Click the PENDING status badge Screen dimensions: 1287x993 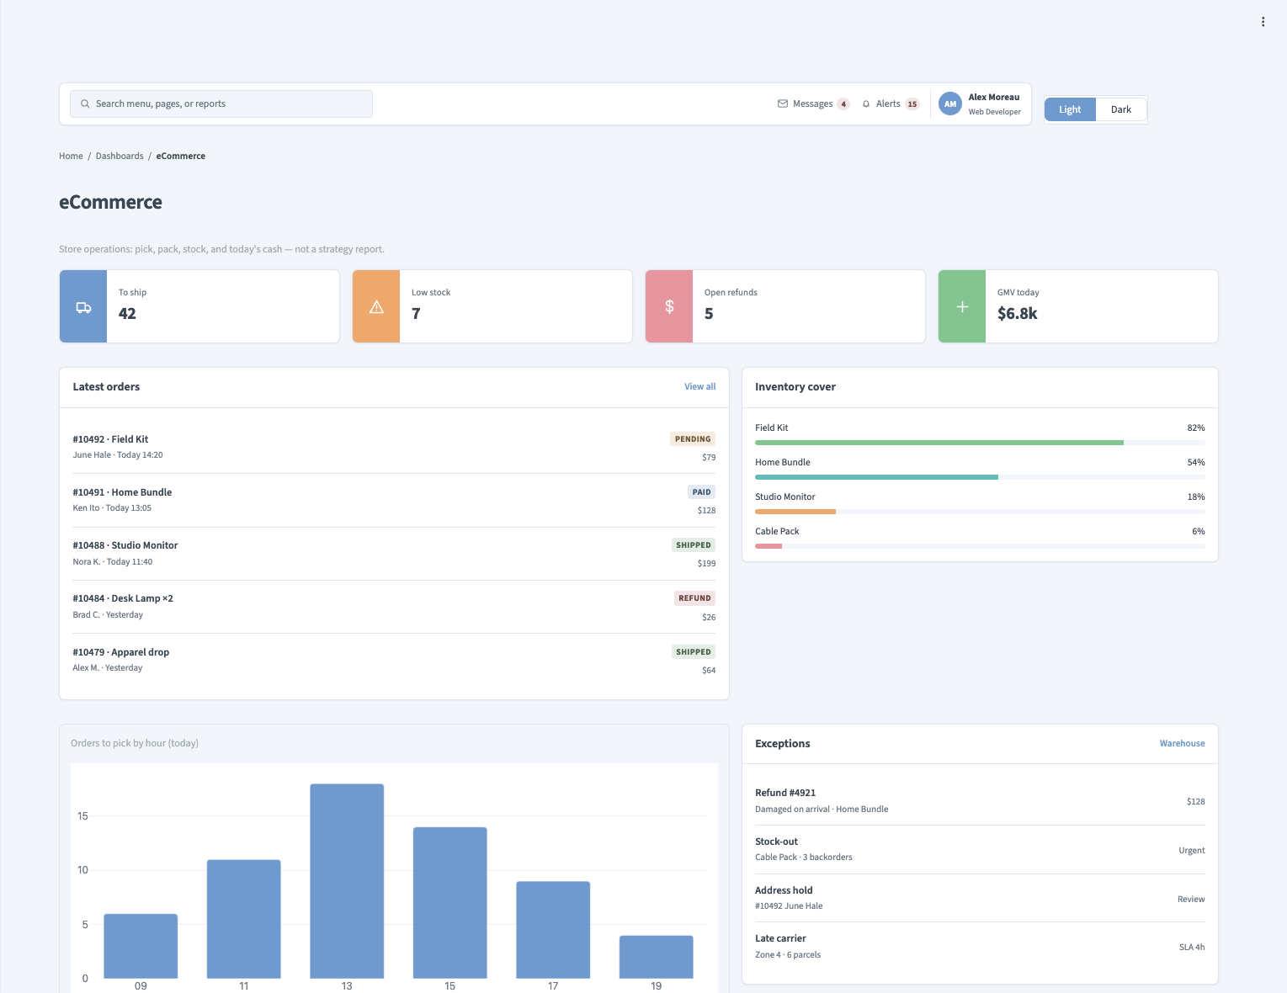click(693, 439)
